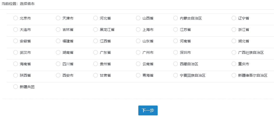Select the 新疆兵团 radio button
Image resolution: width=274 pixels, height=118 pixels.
(x=15, y=87)
